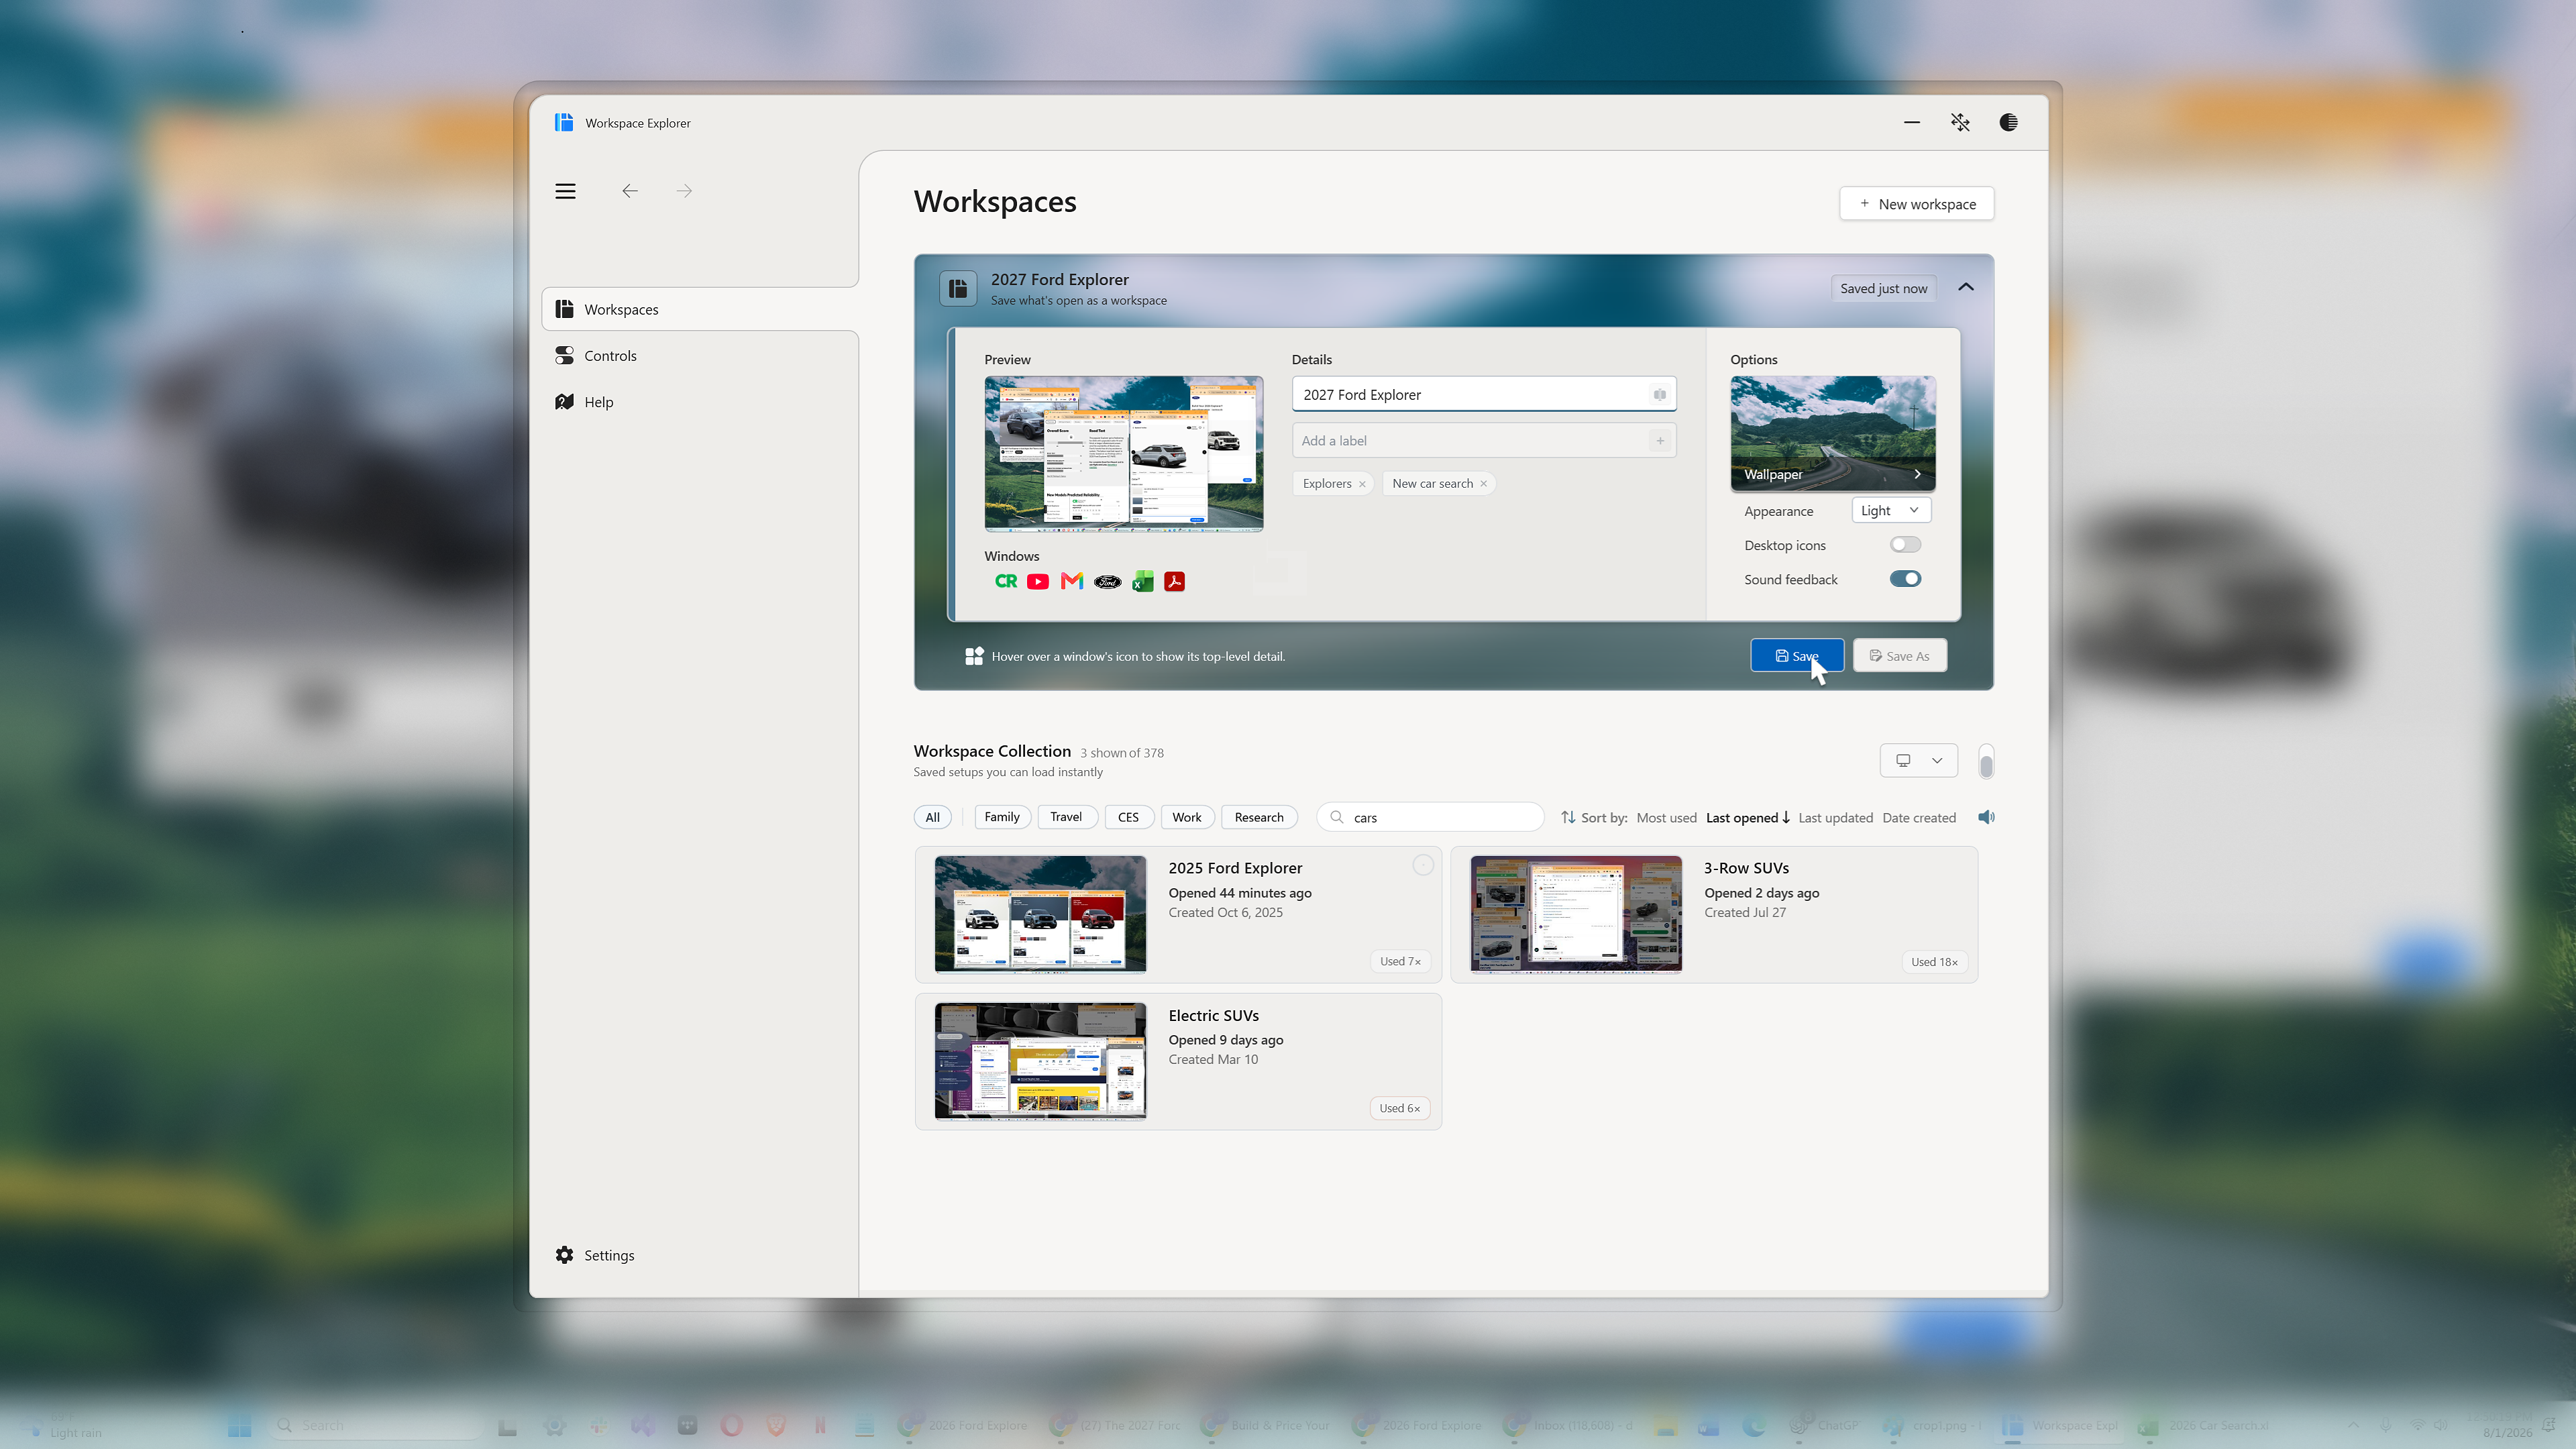Click the theme toggle half-circle icon

click(2008, 122)
